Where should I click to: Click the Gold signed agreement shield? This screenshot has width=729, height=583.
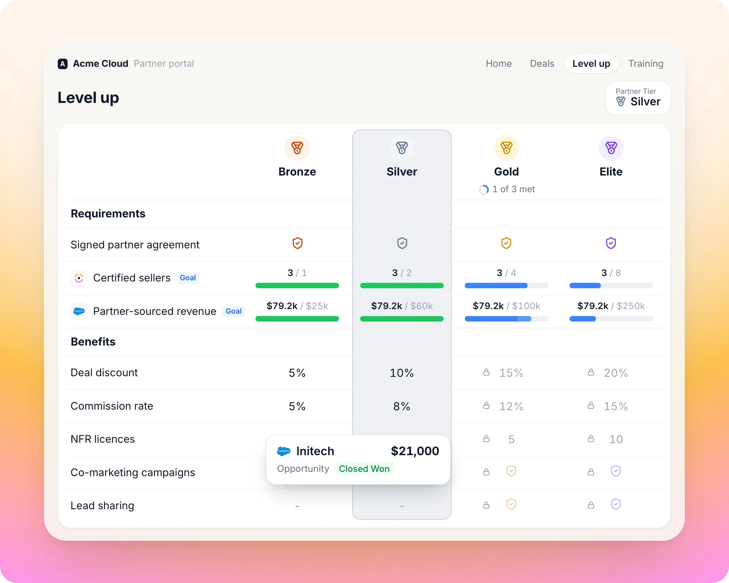(x=506, y=243)
